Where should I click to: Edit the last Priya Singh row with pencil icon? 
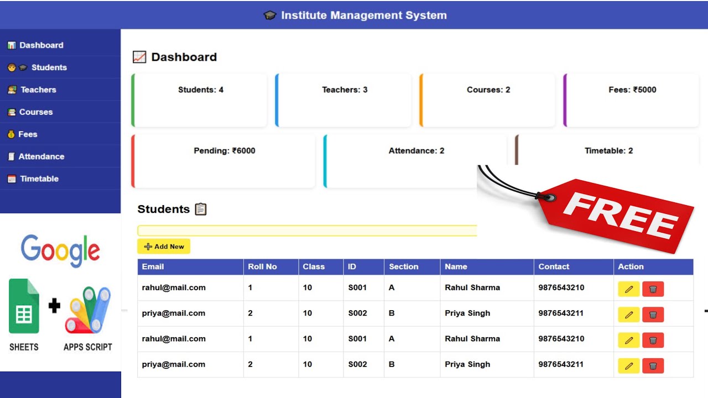[628, 365]
